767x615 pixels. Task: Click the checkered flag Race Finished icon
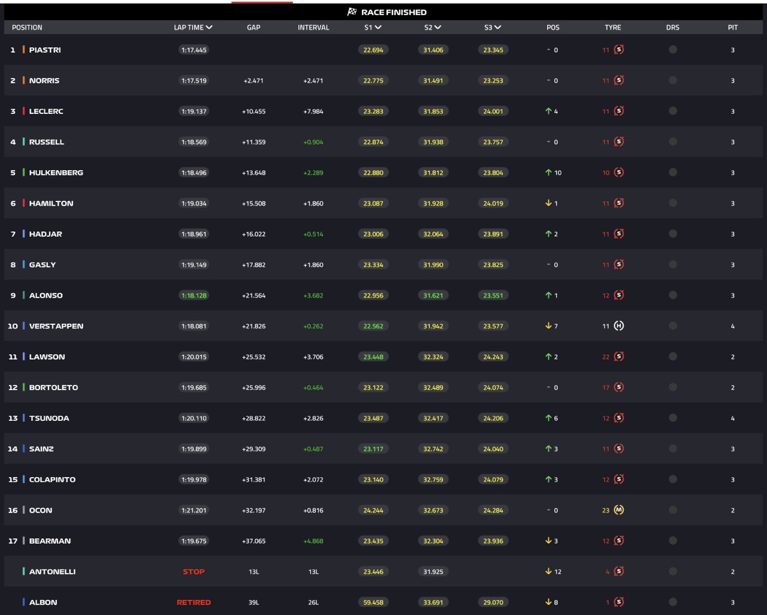[352, 12]
